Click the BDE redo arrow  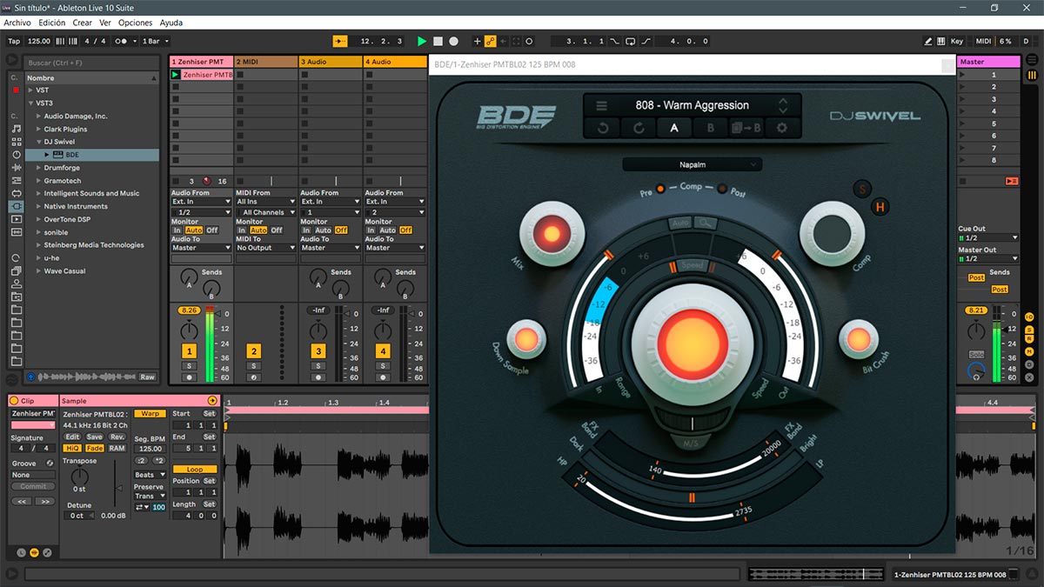pos(638,128)
